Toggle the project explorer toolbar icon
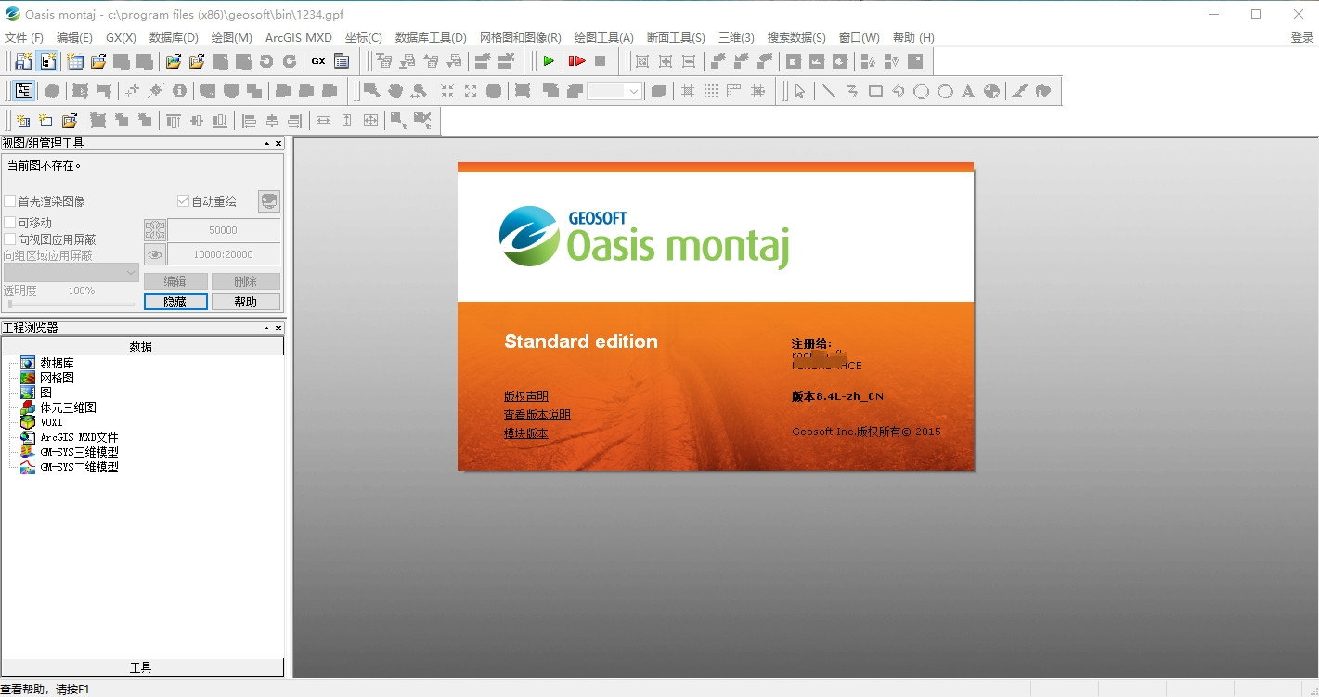 49,61
